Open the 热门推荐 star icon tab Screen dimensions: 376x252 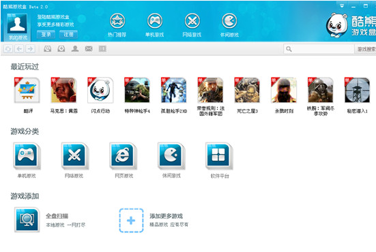(x=117, y=21)
